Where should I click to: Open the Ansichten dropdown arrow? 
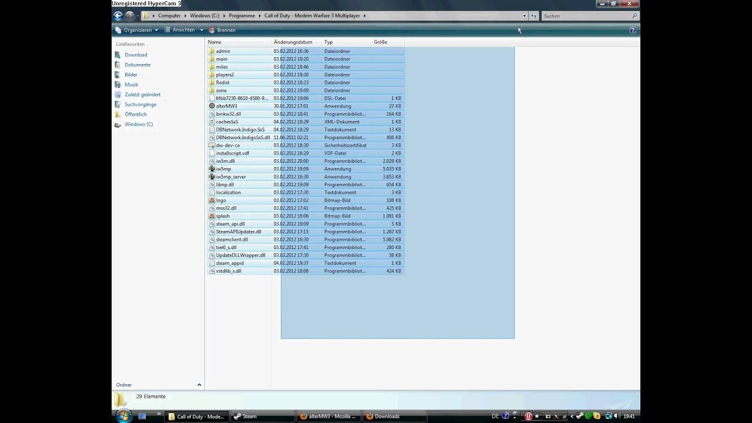pos(202,30)
